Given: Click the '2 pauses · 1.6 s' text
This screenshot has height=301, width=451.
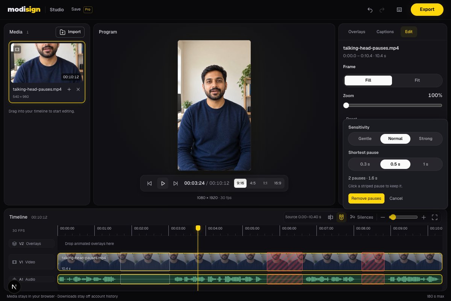Looking at the screenshot, I should point(363,178).
